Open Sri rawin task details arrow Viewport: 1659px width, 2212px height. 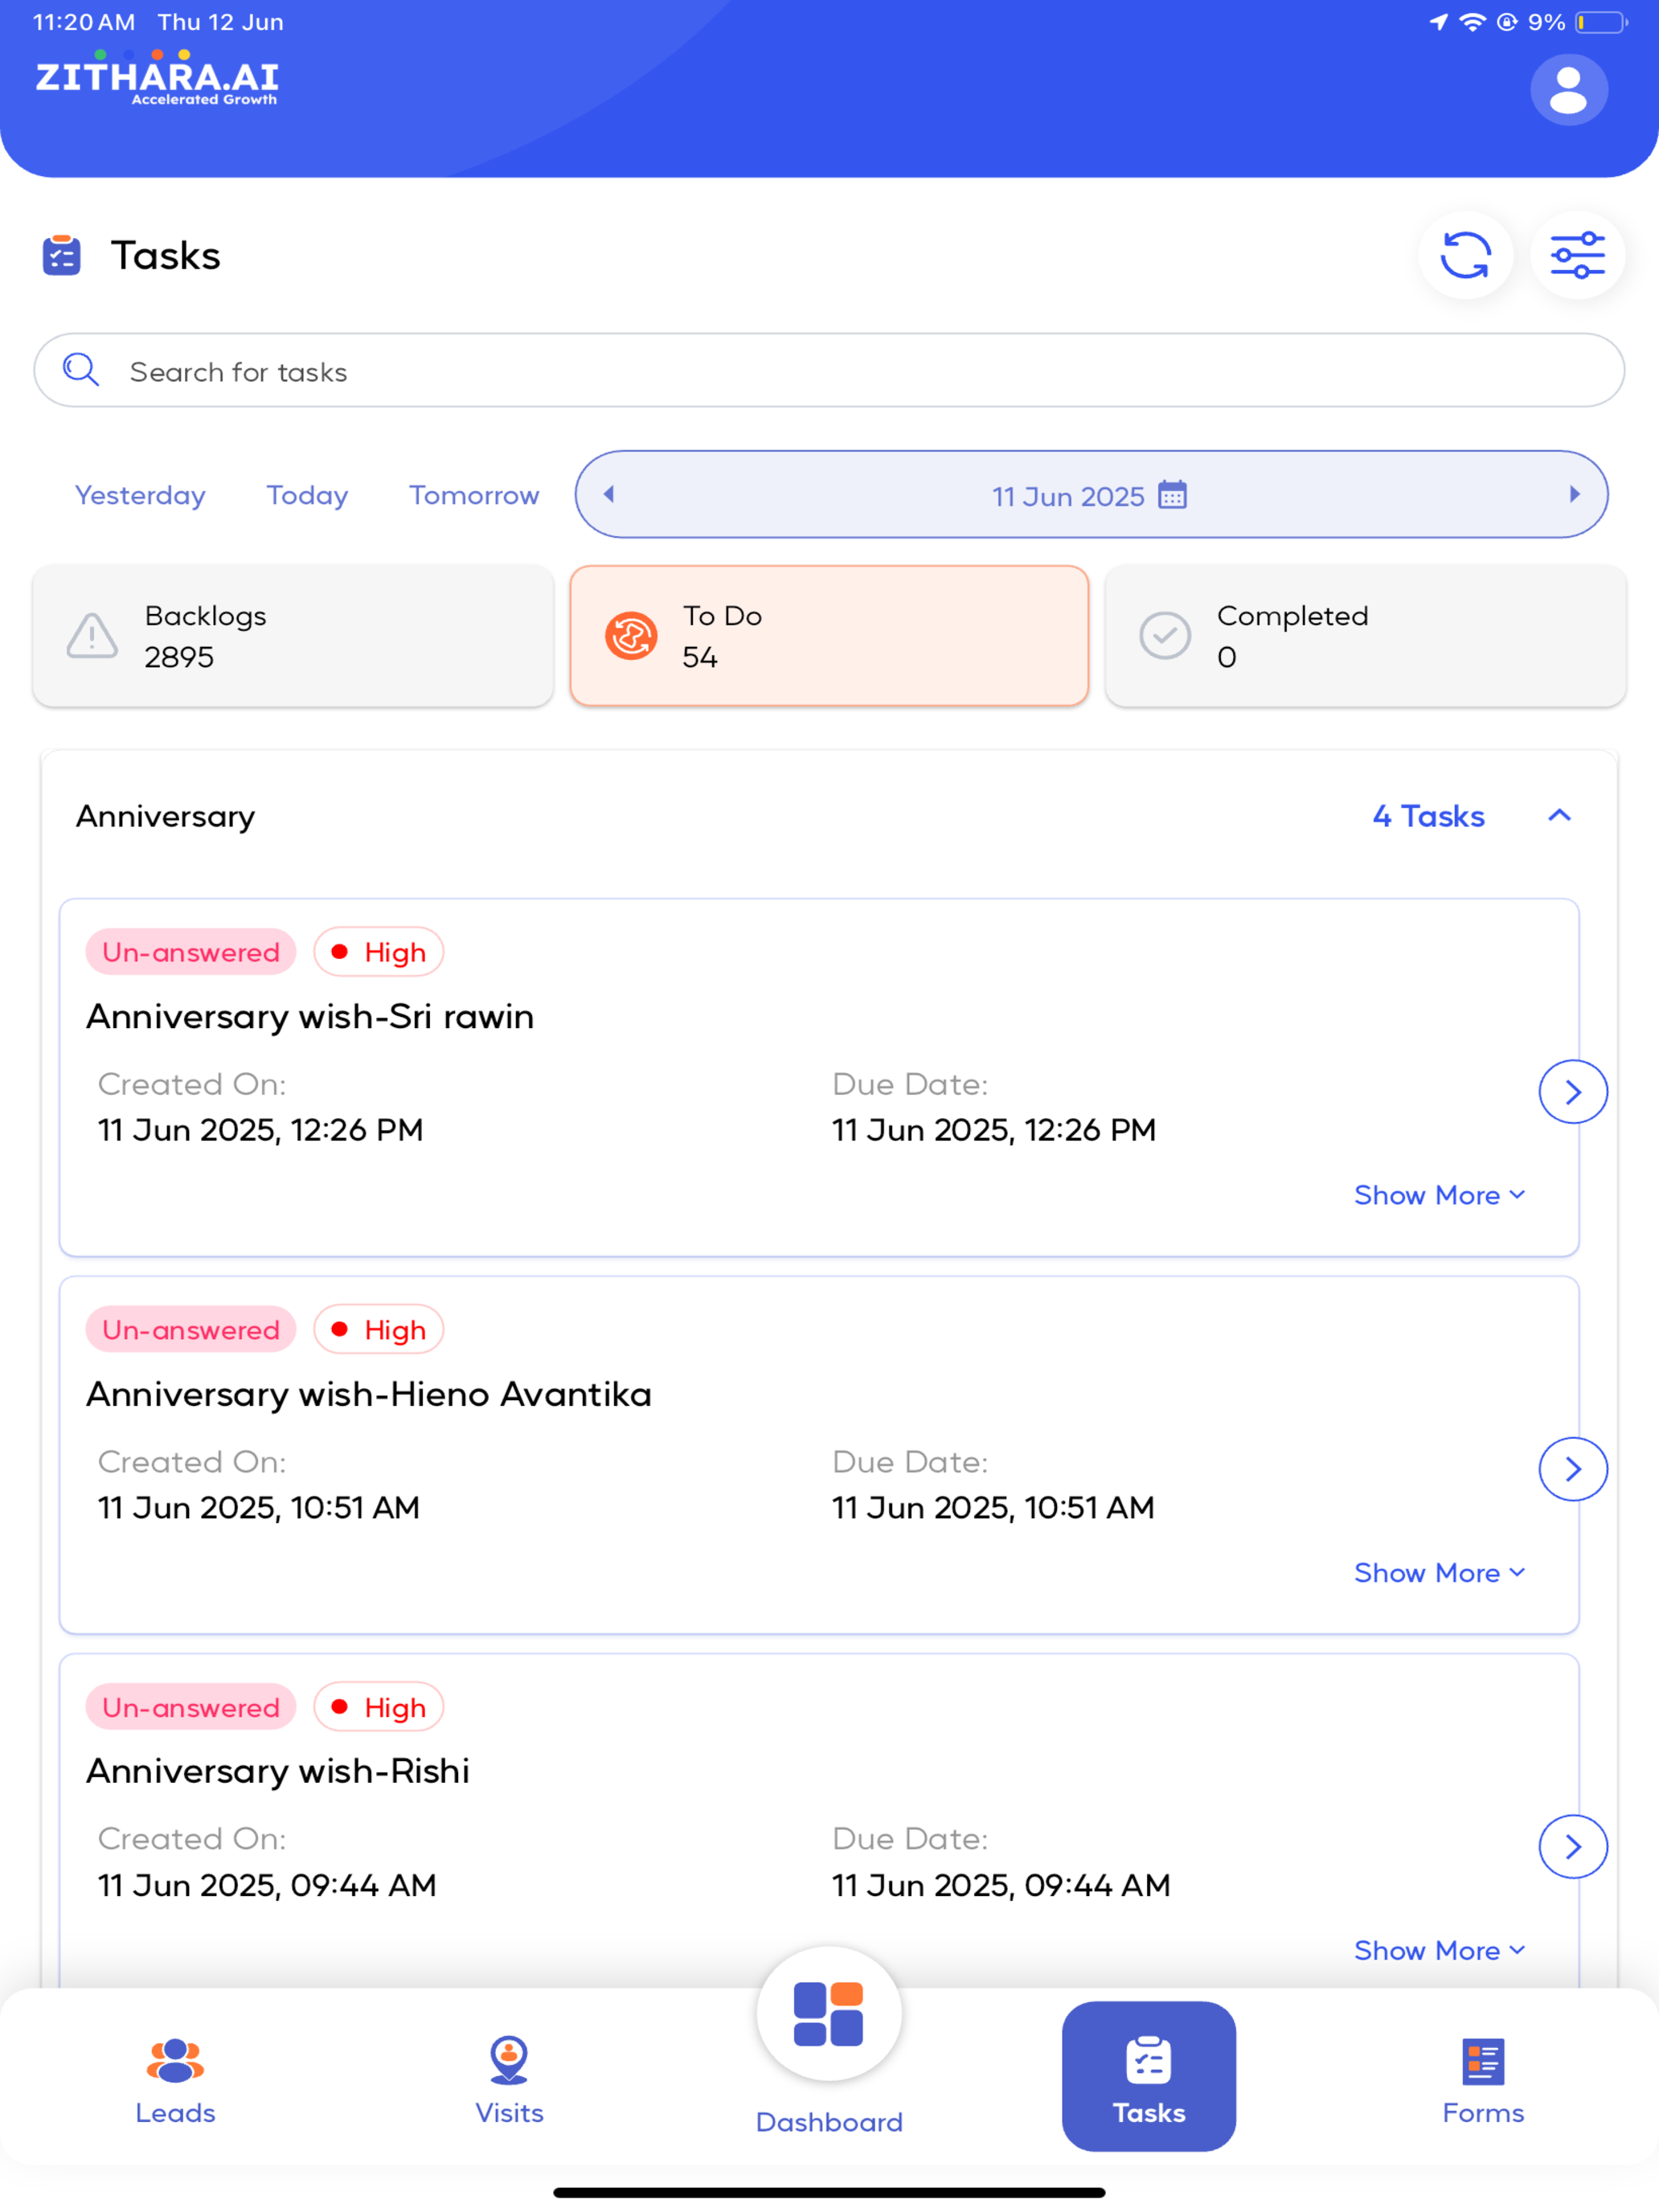tap(1572, 1091)
